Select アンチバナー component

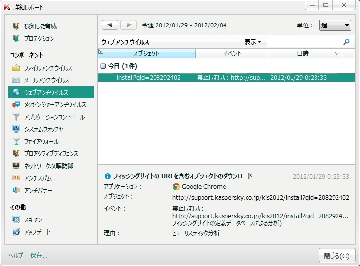[38, 190]
